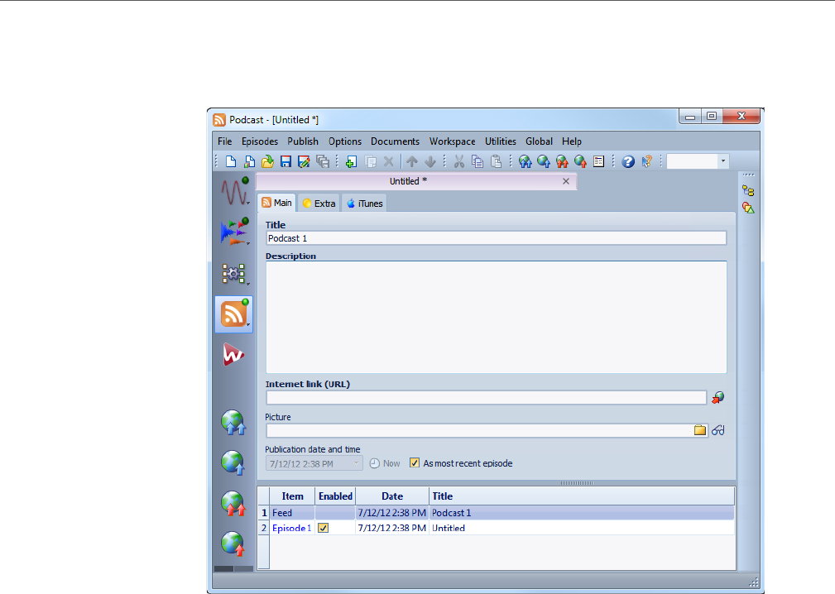
Task: Open the Global menu
Action: click(539, 141)
